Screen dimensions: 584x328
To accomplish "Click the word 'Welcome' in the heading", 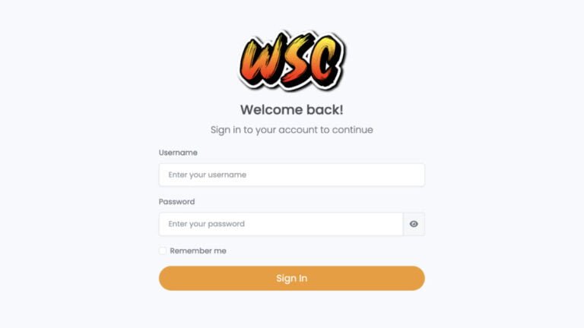I will coord(271,109).
